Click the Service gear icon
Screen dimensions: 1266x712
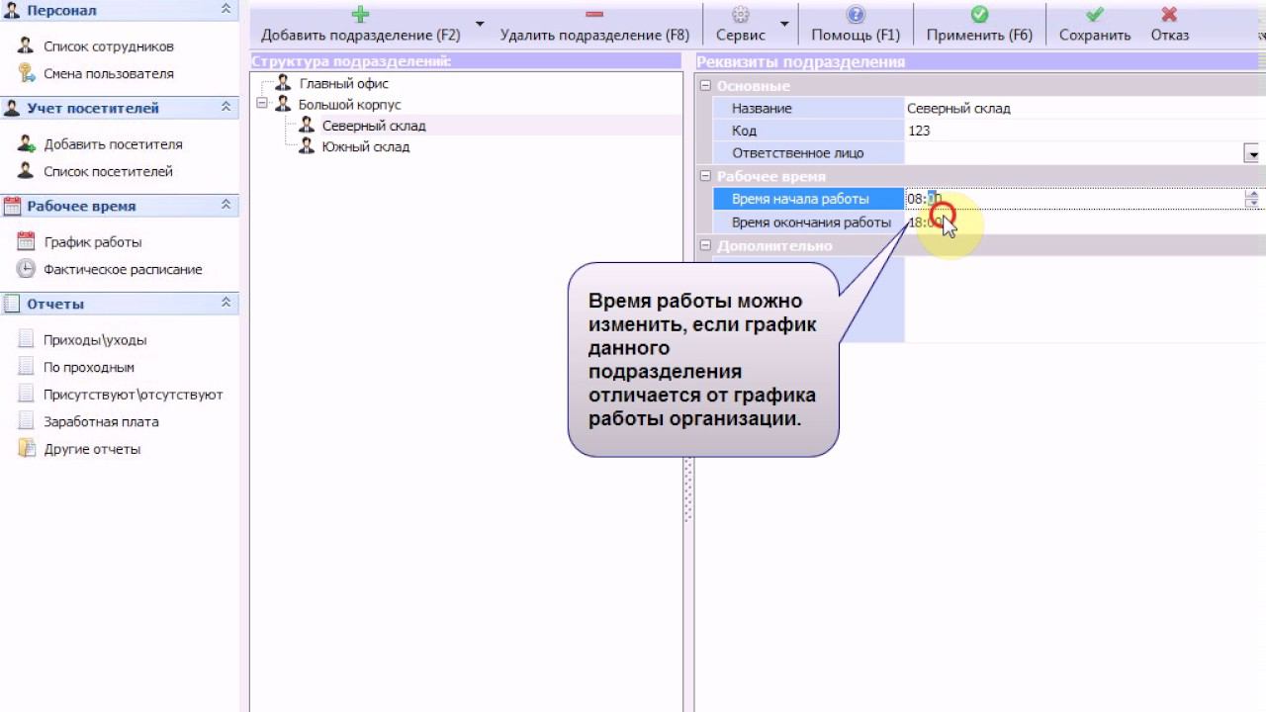click(740, 14)
